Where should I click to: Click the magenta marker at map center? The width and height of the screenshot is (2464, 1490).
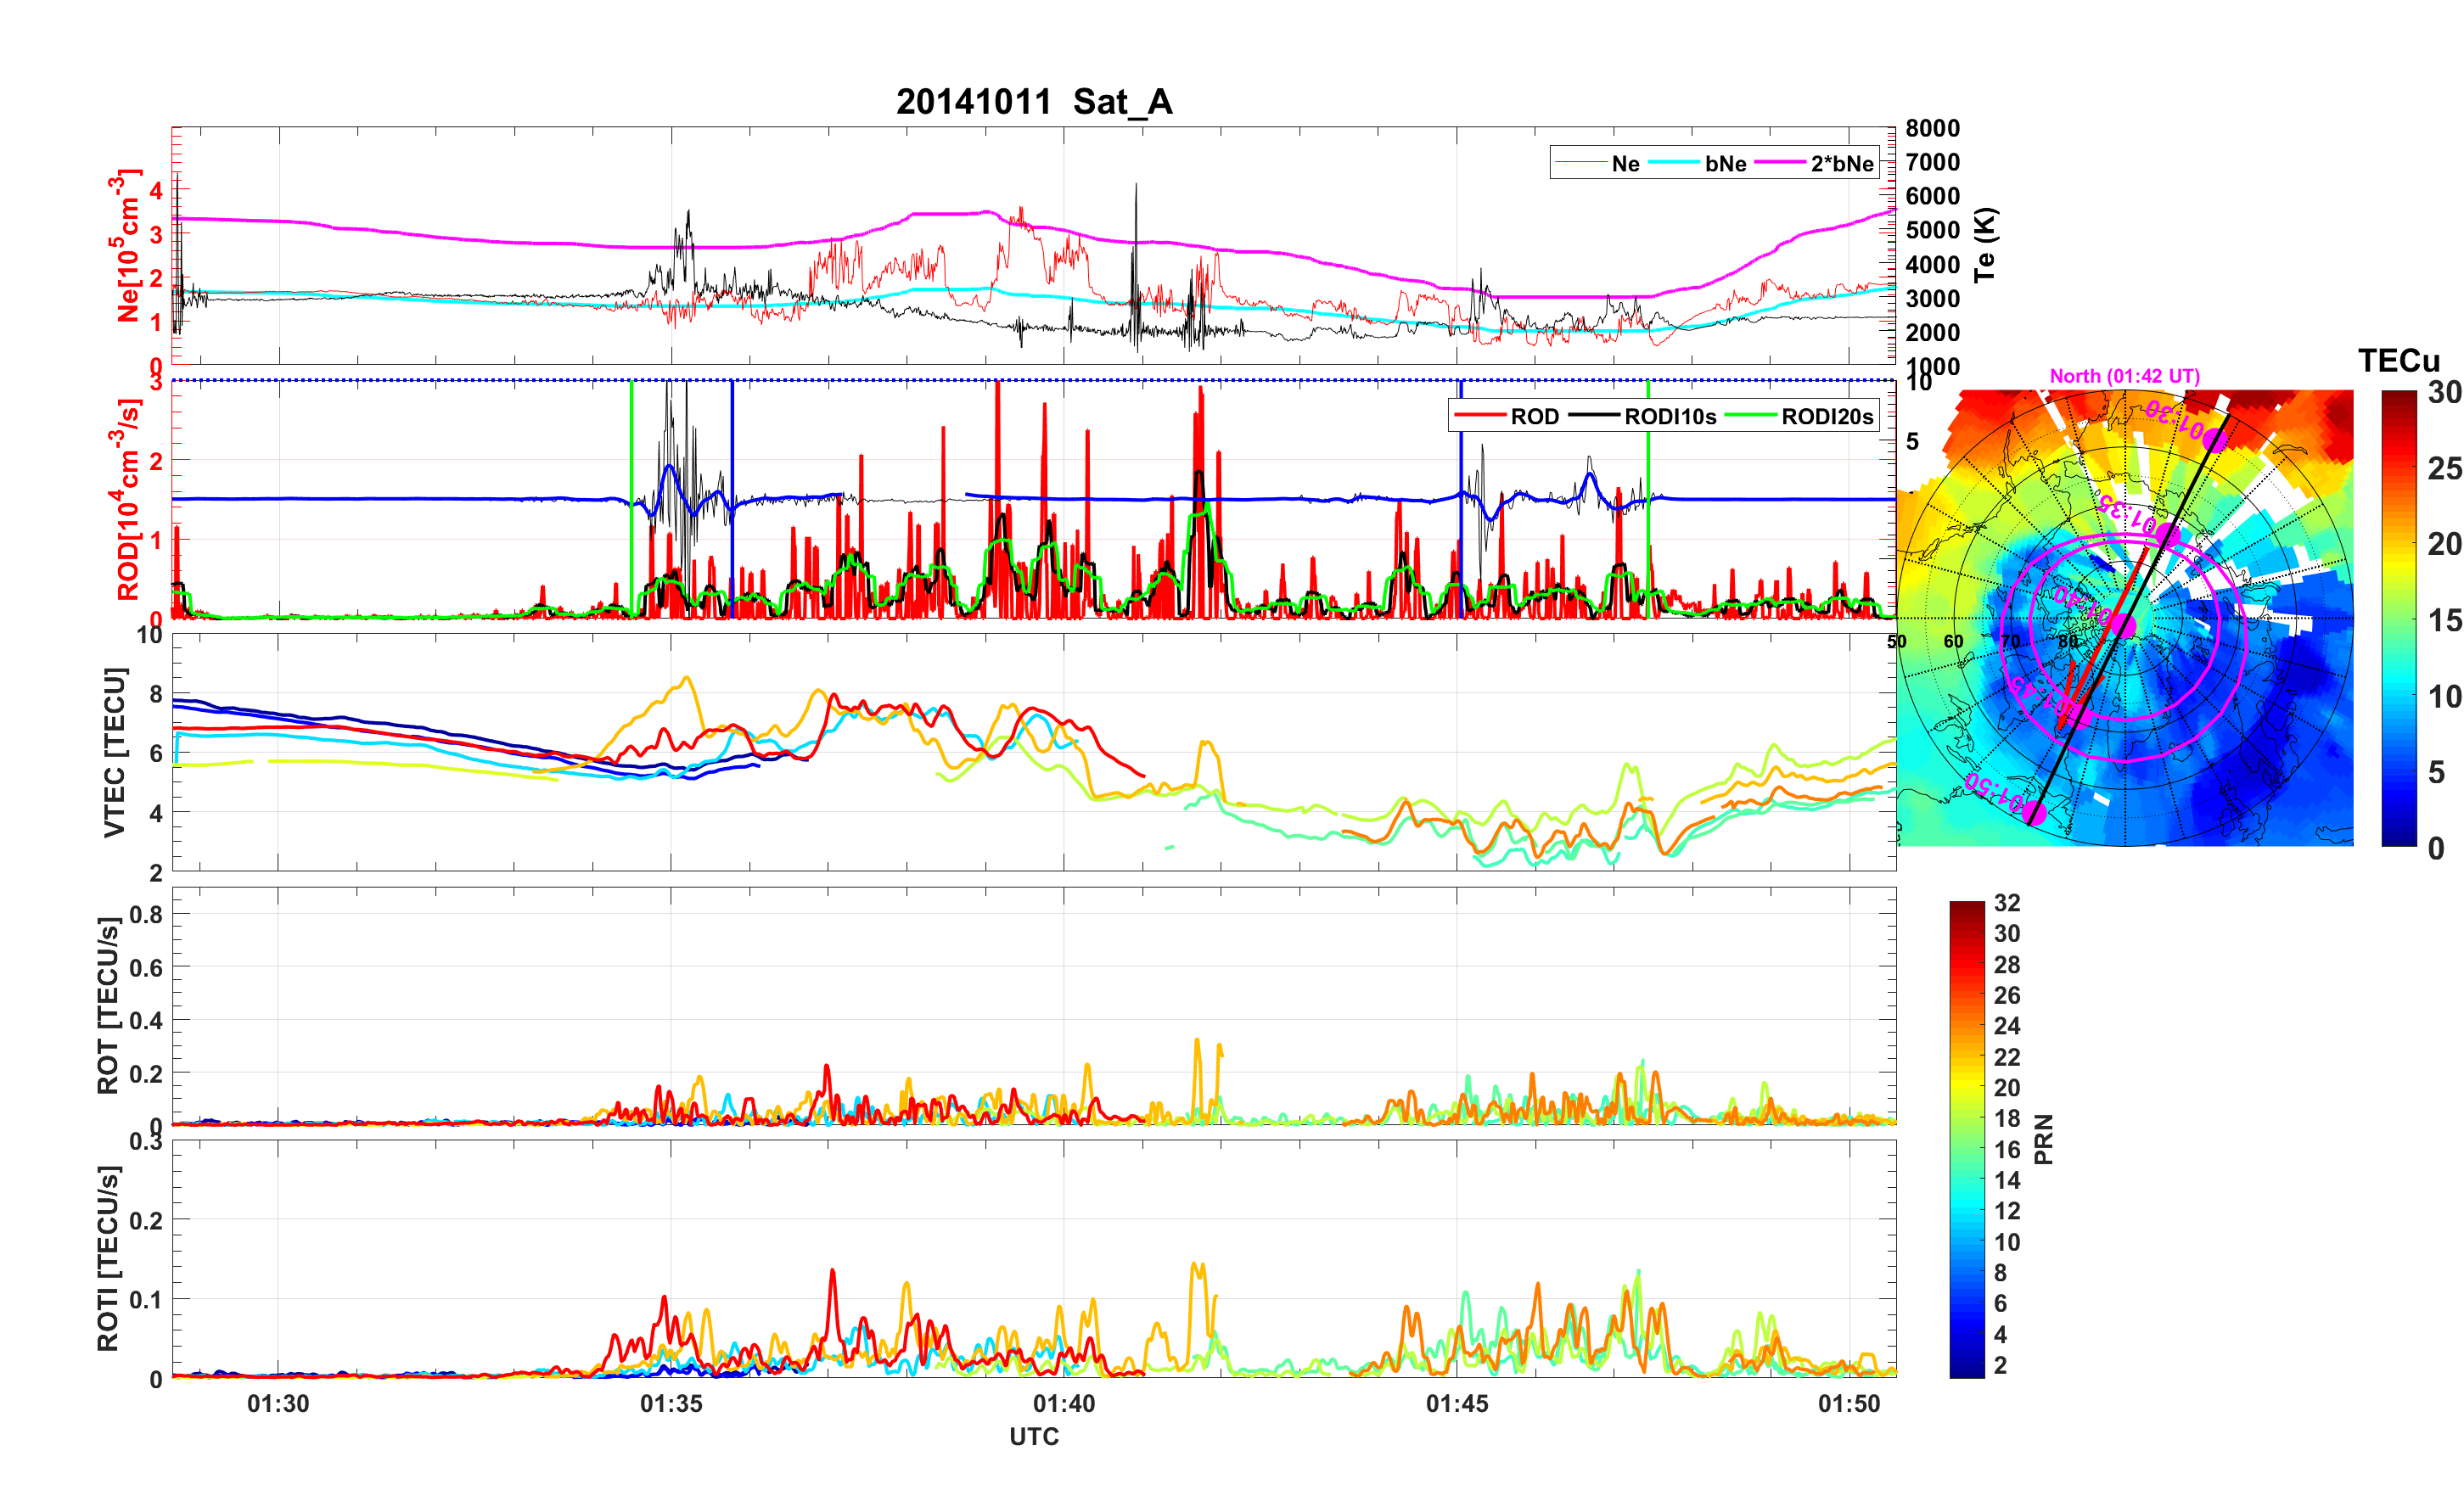tap(2125, 627)
